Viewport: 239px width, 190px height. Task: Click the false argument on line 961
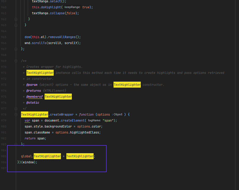pyautogui.click(x=71, y=13)
